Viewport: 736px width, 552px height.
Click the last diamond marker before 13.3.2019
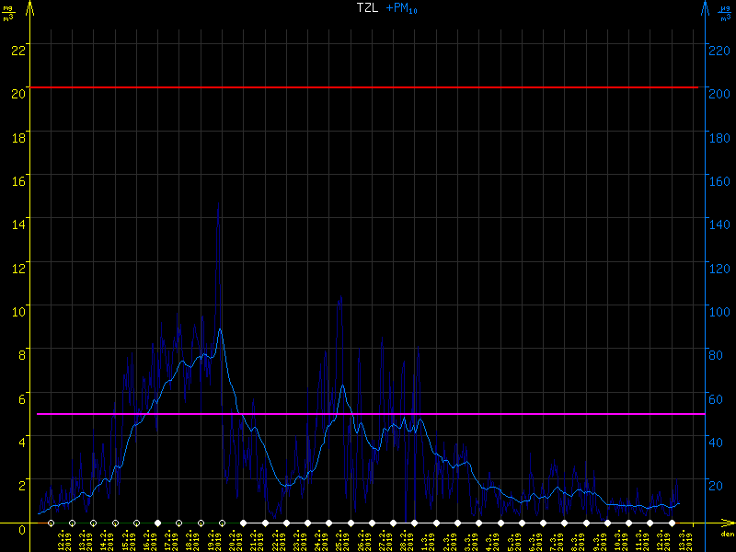671,523
